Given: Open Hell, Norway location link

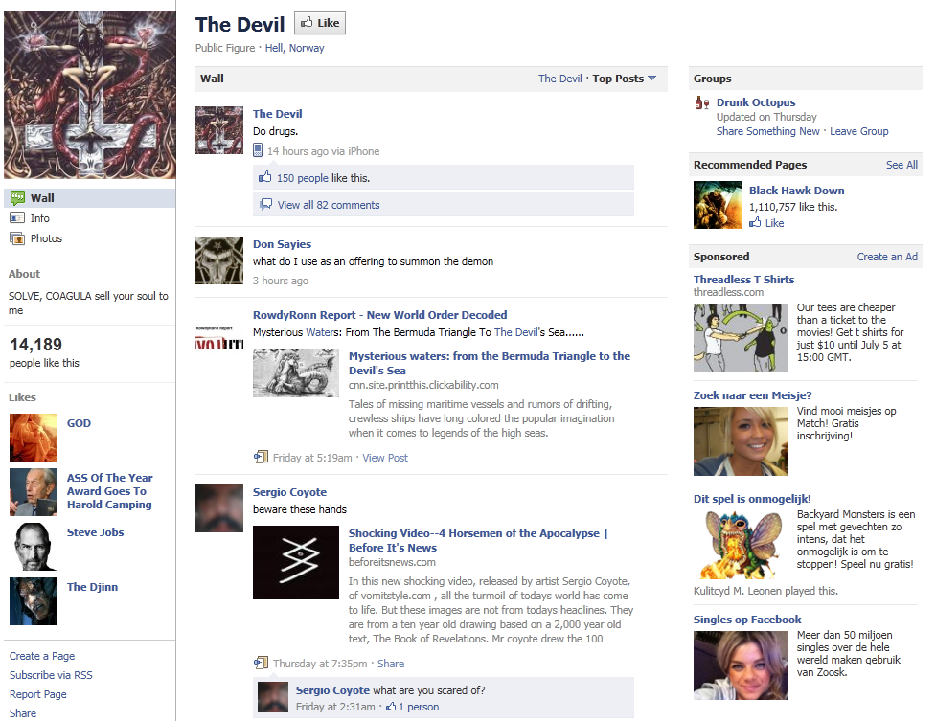Looking at the screenshot, I should pyautogui.click(x=295, y=48).
